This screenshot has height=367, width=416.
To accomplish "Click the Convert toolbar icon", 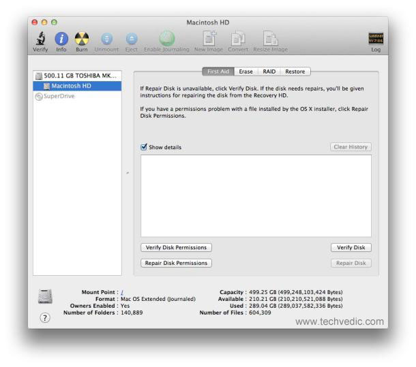I will pyautogui.click(x=238, y=39).
